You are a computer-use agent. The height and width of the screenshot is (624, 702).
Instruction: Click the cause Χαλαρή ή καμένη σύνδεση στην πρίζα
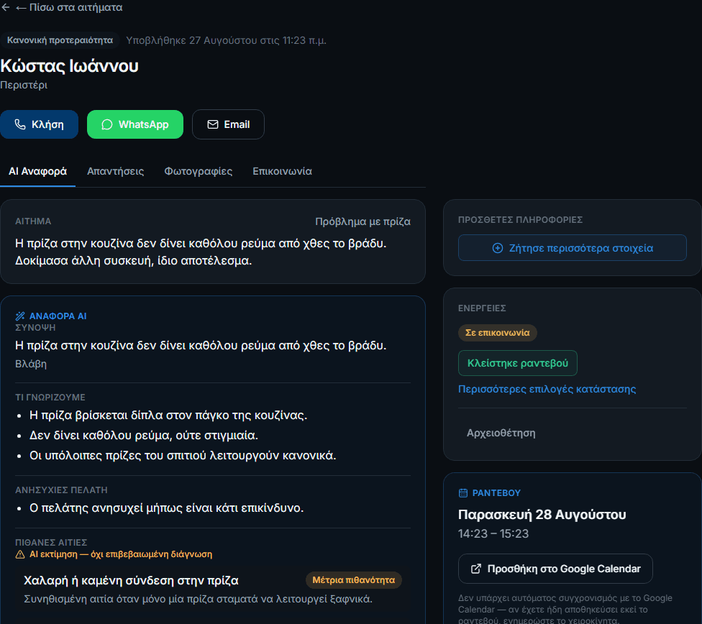tap(131, 581)
